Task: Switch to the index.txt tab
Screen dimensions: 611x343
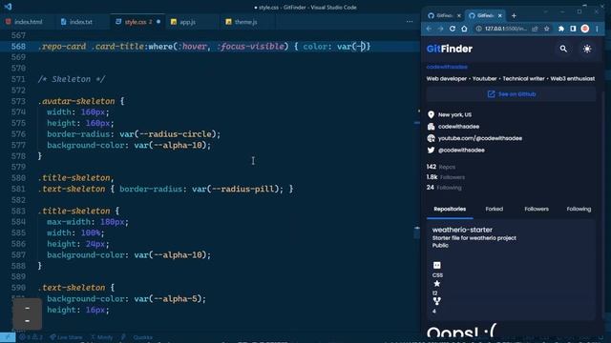Action: (76, 22)
